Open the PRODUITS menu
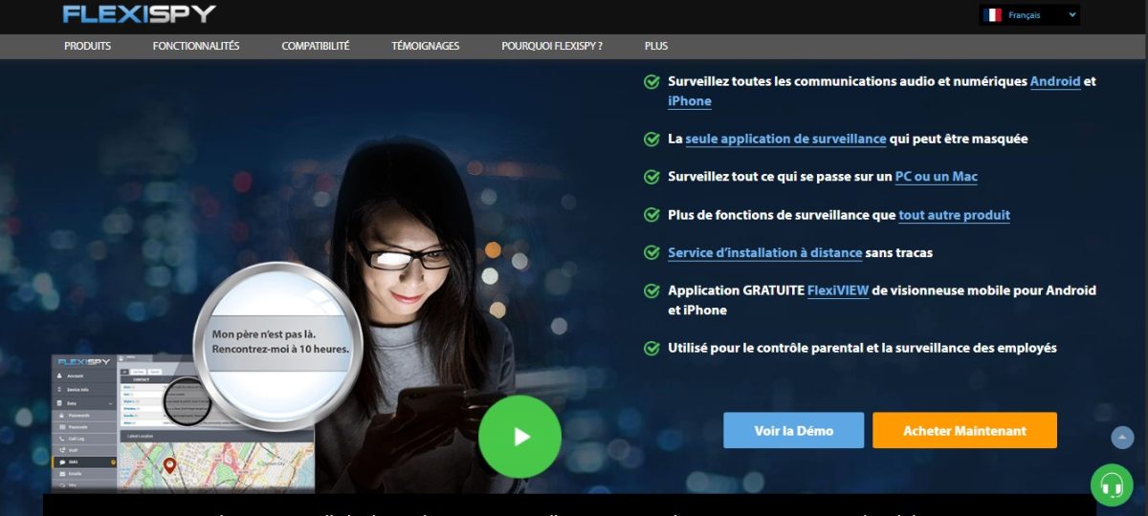 click(87, 46)
